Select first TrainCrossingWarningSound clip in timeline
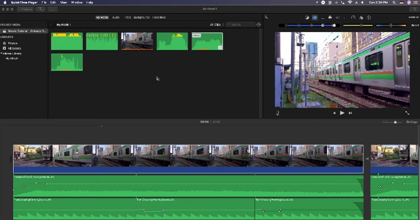The image size is (420, 220). coord(75,208)
